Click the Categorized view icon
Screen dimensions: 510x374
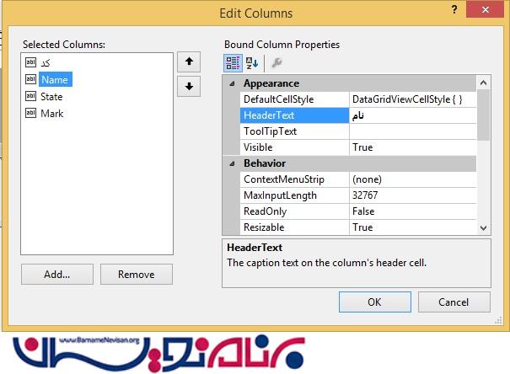tap(232, 62)
